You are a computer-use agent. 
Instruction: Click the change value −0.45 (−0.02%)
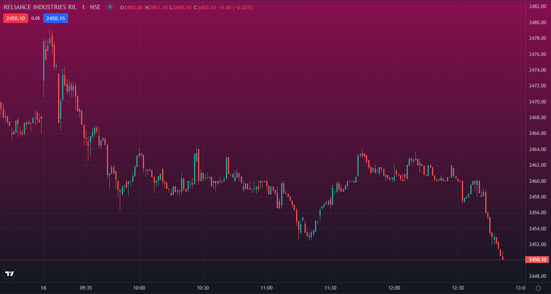point(236,8)
